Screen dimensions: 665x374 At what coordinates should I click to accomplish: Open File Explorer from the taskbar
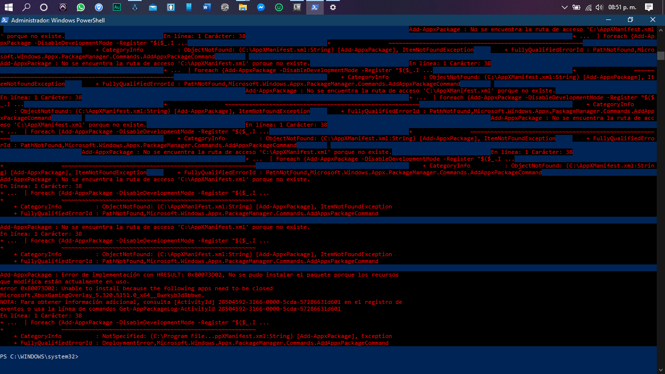[x=242, y=7]
